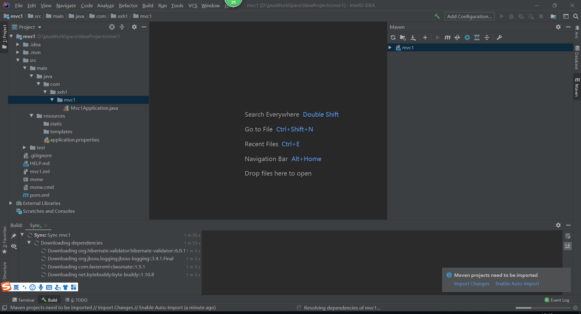Collapse the resources folder
Viewport: 581px width, 314px height.
pos(31,116)
